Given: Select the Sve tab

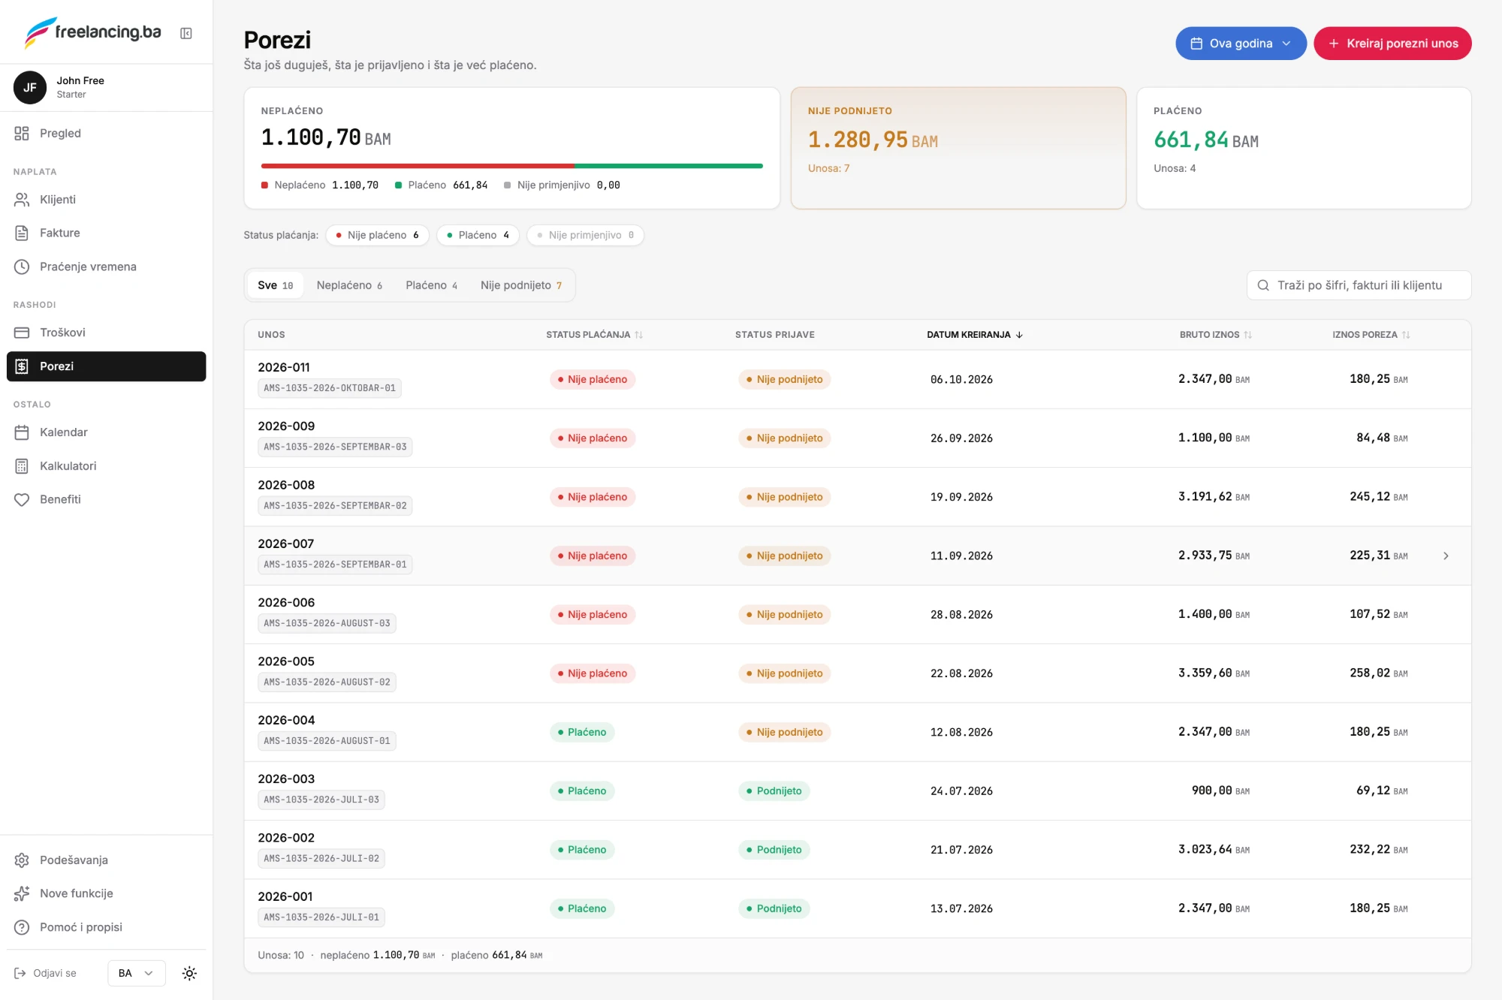Looking at the screenshot, I should pos(275,285).
